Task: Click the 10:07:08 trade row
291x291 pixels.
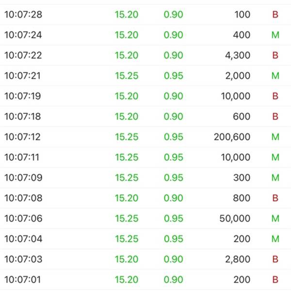Action: click(145, 198)
